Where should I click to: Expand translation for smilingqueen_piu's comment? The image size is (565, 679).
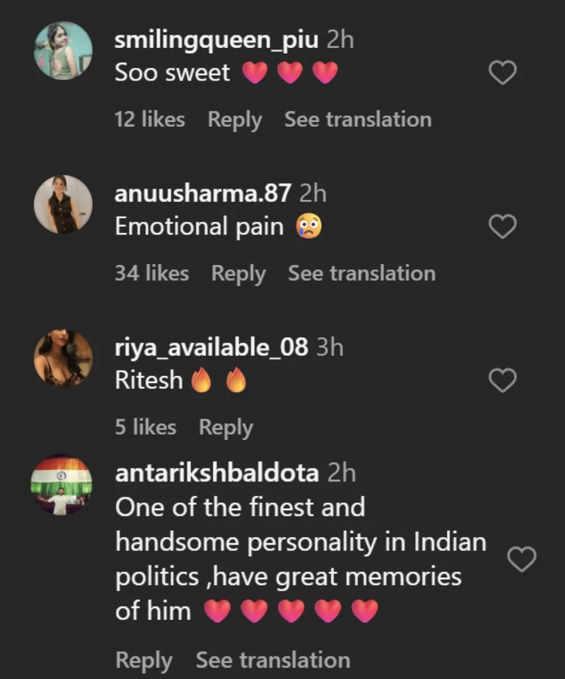357,119
